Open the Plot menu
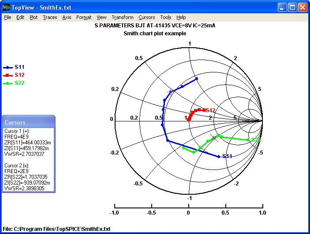310x234 pixels. [x=34, y=17]
